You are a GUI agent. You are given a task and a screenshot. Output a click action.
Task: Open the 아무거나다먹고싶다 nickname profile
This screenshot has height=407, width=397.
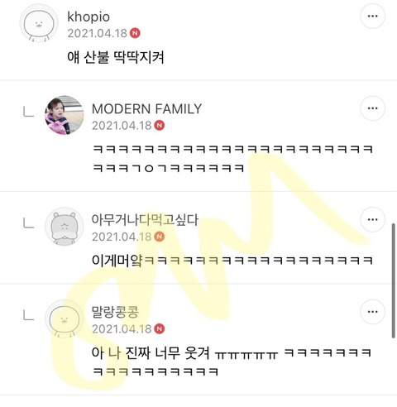[x=145, y=220]
